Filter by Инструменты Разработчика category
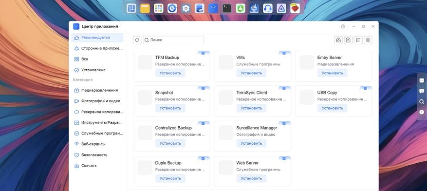This screenshot has width=427, height=191. pyautogui.click(x=97, y=123)
